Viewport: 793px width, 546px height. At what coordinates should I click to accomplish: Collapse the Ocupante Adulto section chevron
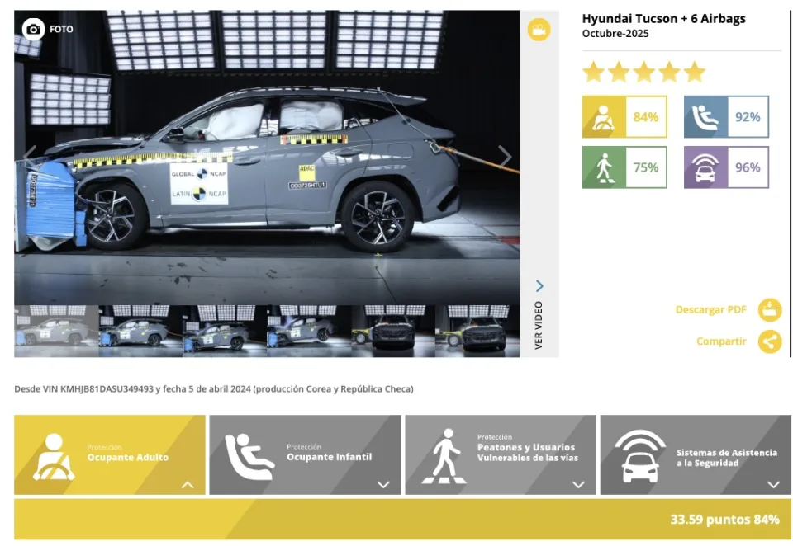[188, 485]
